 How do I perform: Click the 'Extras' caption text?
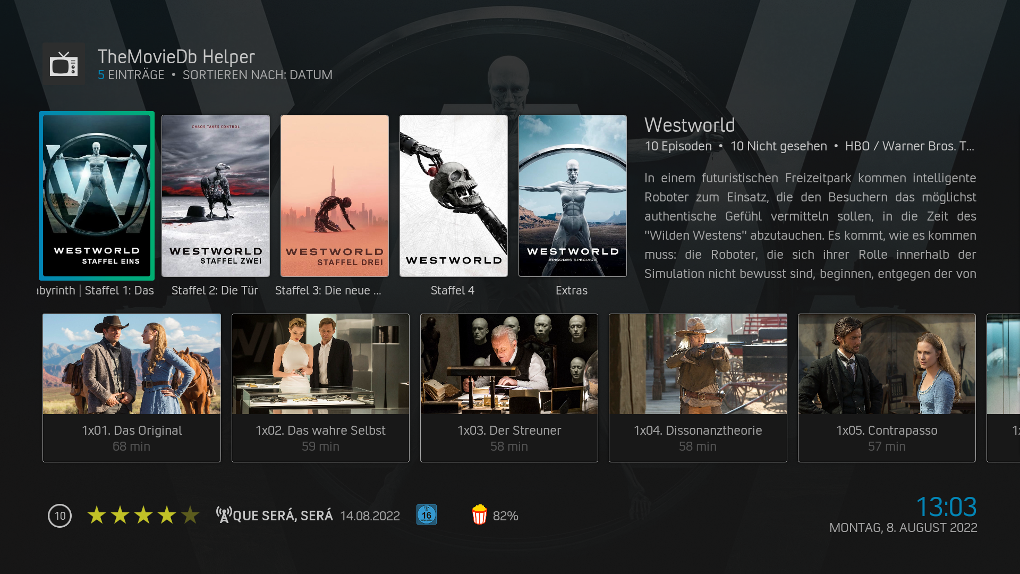[x=572, y=291]
